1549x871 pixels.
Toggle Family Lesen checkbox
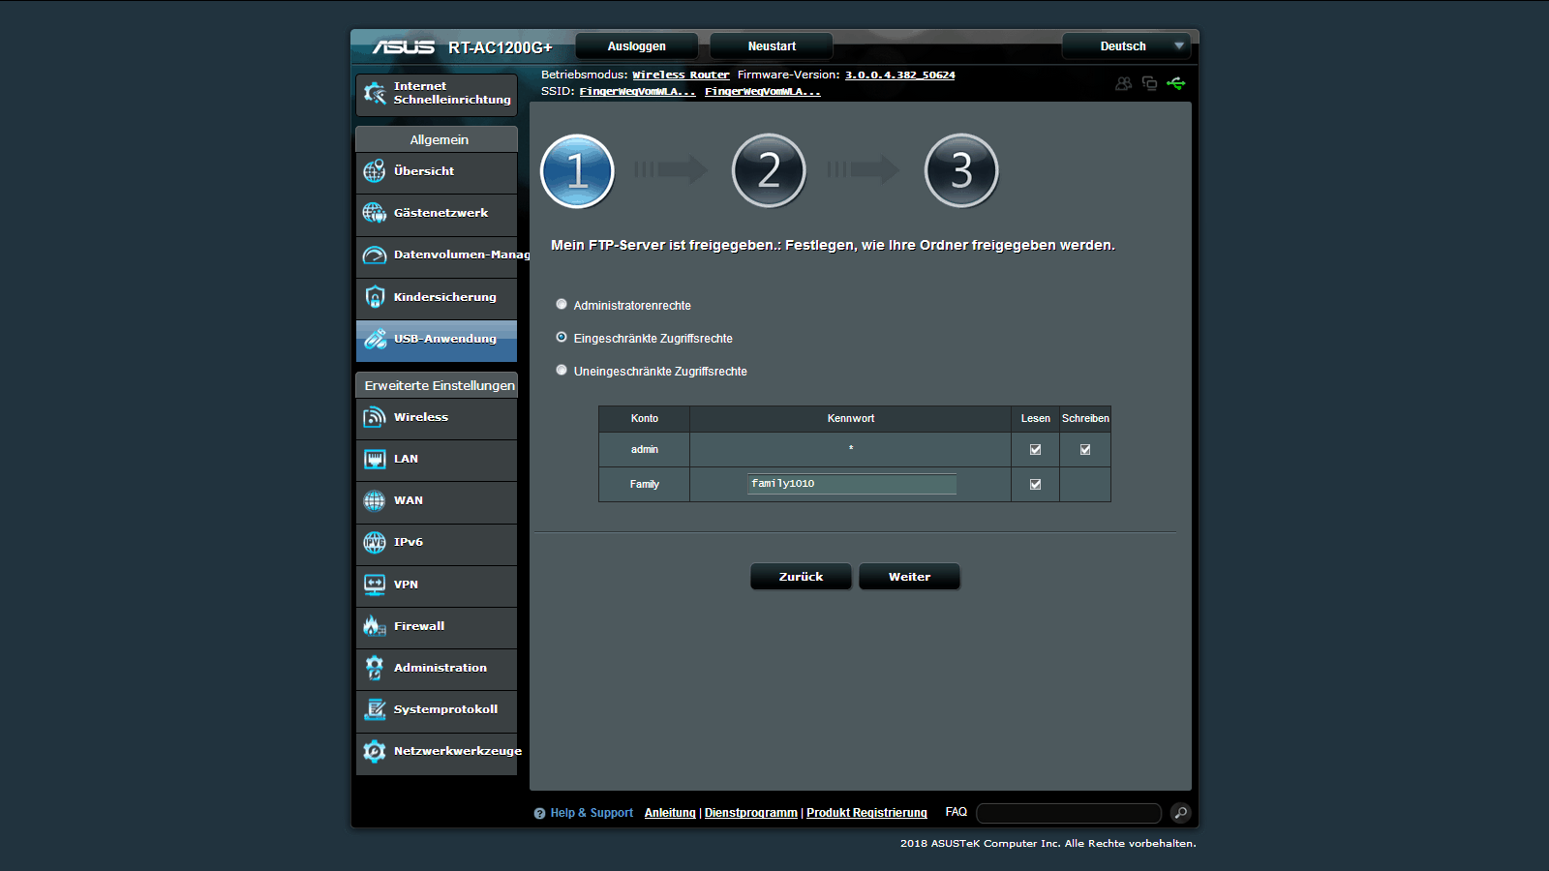[1035, 484]
